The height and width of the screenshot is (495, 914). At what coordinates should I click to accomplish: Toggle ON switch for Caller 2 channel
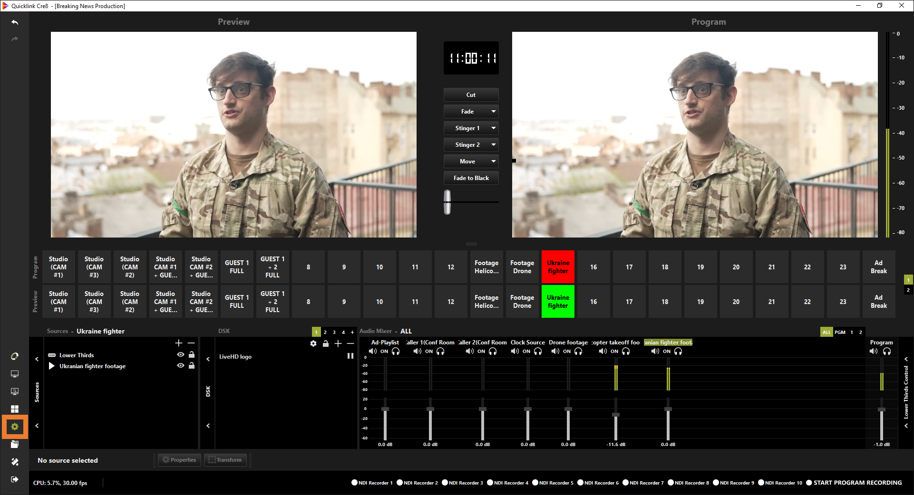point(481,352)
